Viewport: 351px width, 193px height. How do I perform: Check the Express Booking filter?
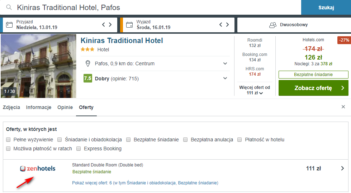click(79, 149)
